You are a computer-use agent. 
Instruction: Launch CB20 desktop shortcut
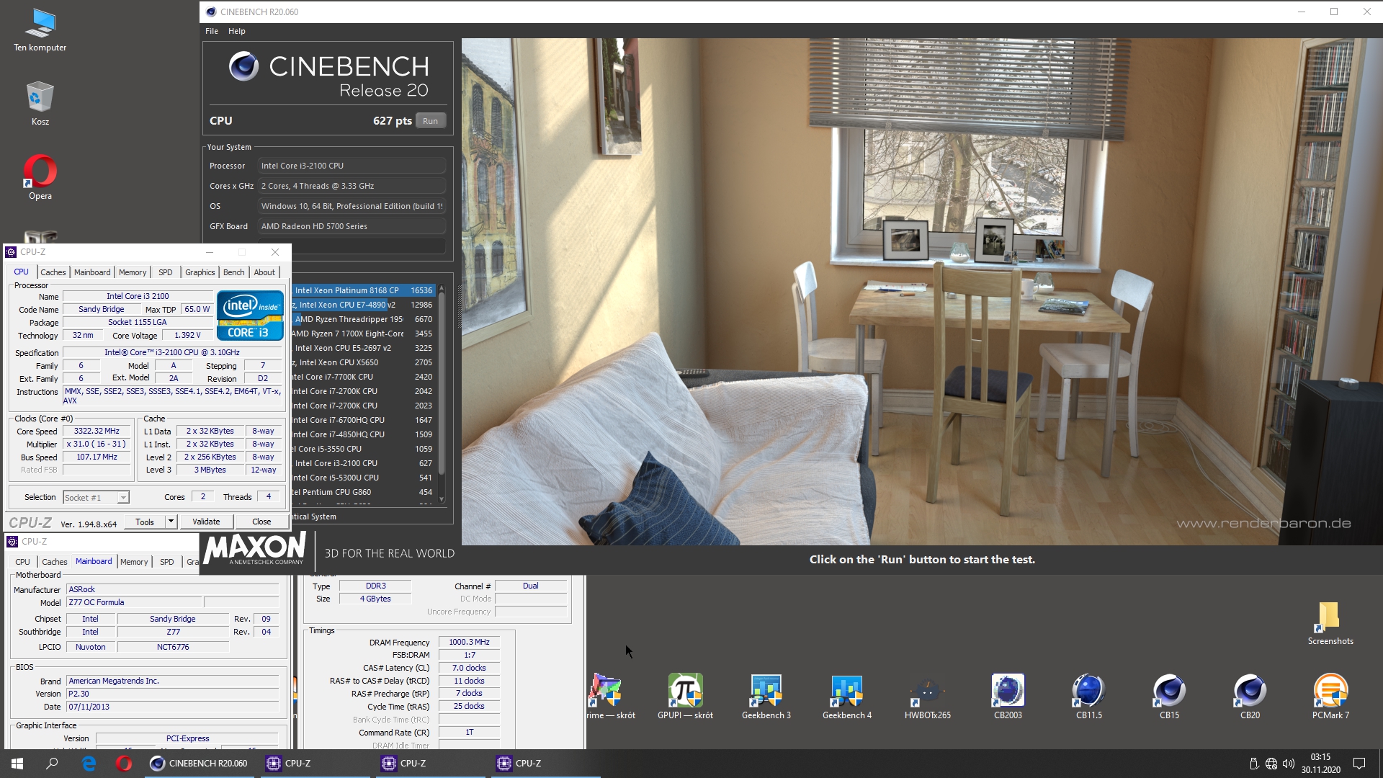(1250, 696)
